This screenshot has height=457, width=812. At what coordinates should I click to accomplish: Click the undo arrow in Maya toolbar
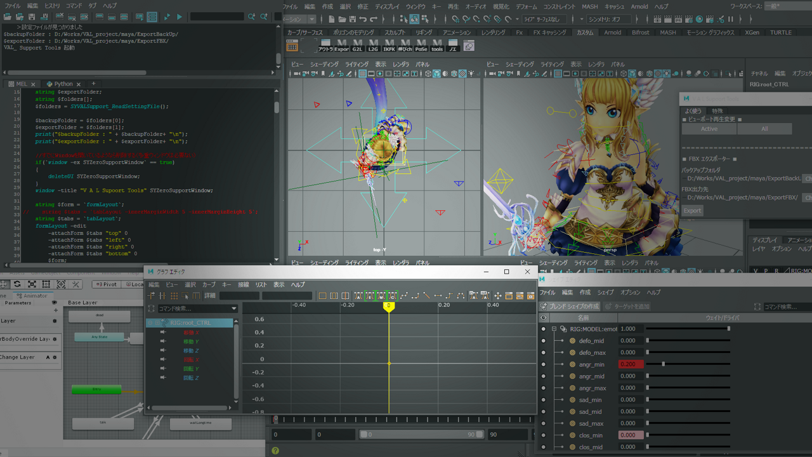coord(362,20)
